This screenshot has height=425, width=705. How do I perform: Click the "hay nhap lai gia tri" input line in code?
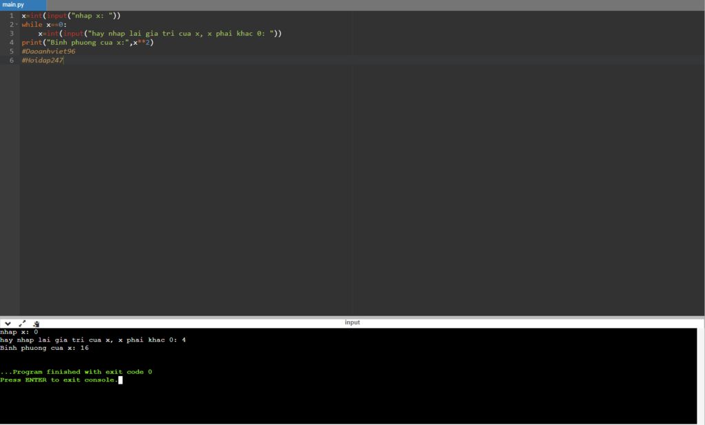(160, 33)
